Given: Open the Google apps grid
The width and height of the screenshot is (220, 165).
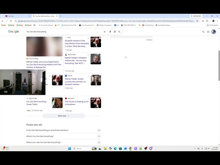Looking at the screenshot, I should [208, 32].
